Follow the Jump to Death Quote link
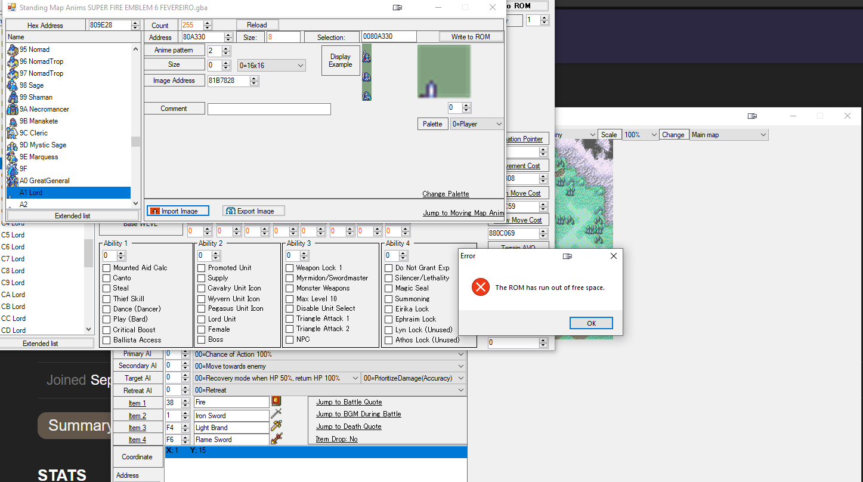 click(x=349, y=427)
